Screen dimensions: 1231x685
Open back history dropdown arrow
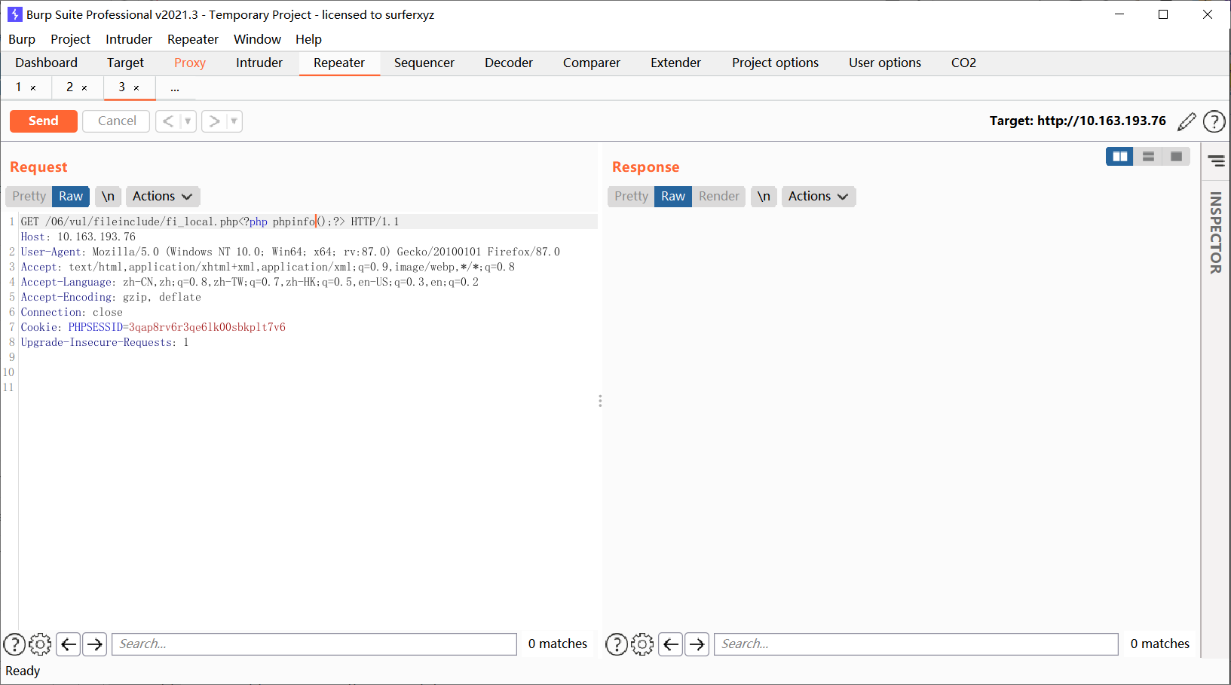(188, 121)
